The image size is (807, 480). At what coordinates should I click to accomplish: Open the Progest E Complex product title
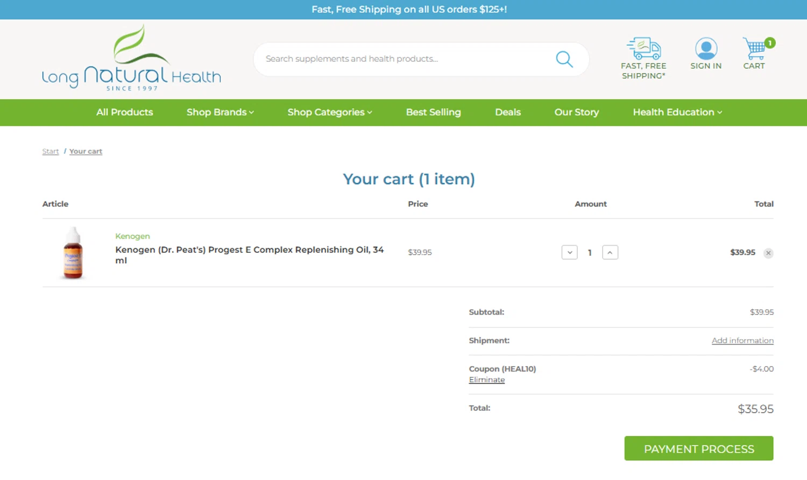tap(250, 255)
